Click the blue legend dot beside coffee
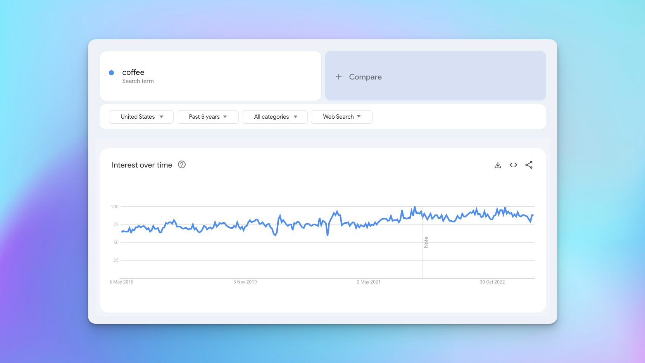645x363 pixels. coord(112,73)
